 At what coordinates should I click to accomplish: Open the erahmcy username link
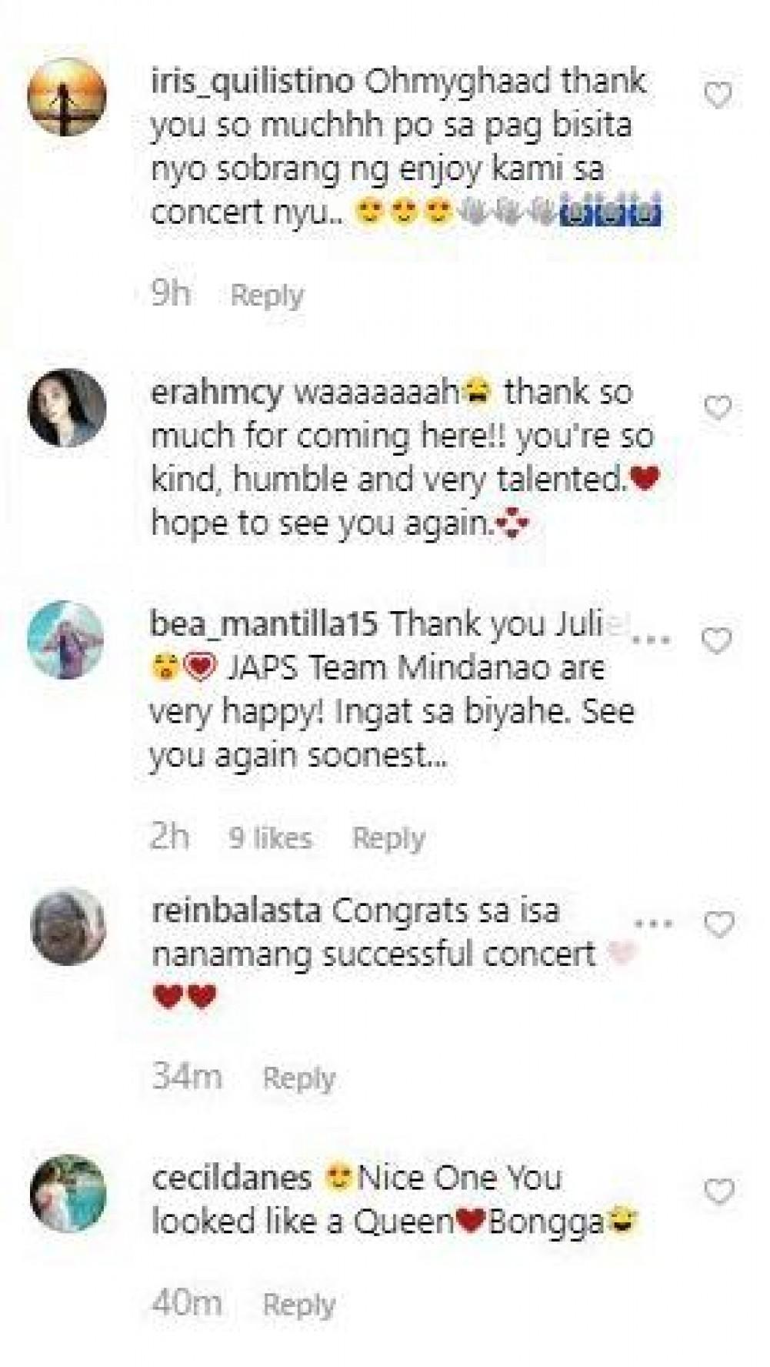217,393
